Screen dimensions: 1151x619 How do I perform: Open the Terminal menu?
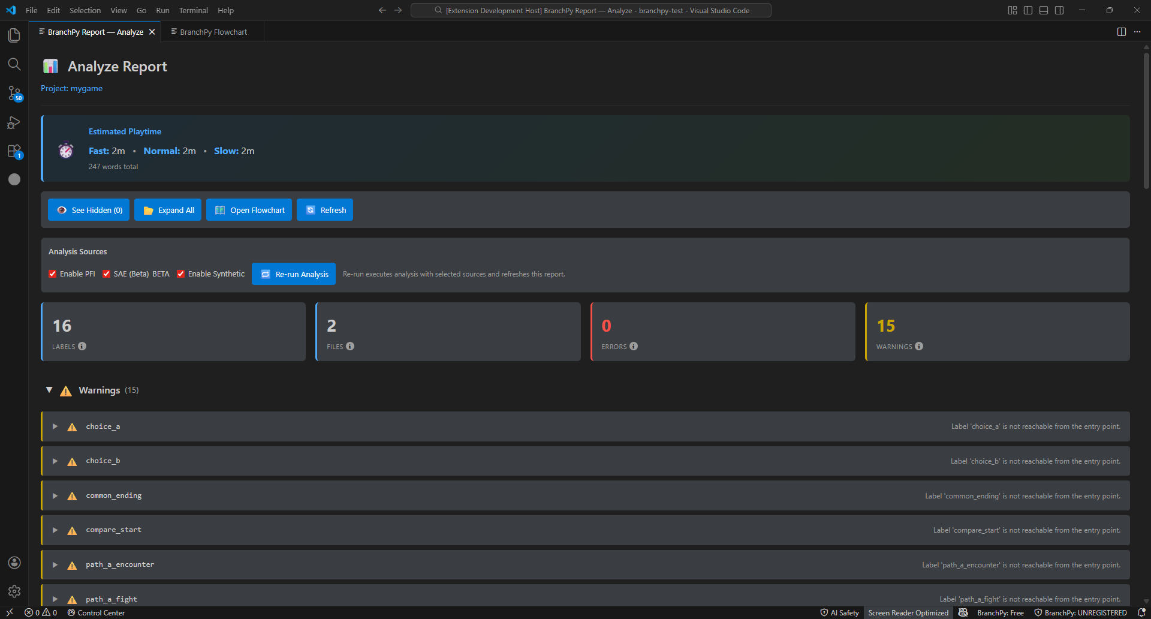(193, 10)
